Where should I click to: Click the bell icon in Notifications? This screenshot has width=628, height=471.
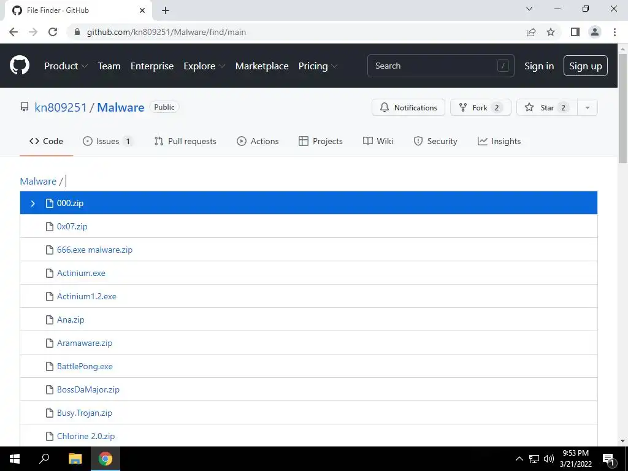click(x=385, y=107)
